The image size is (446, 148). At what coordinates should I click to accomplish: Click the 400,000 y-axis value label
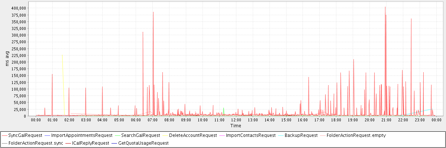(x=18, y=8)
